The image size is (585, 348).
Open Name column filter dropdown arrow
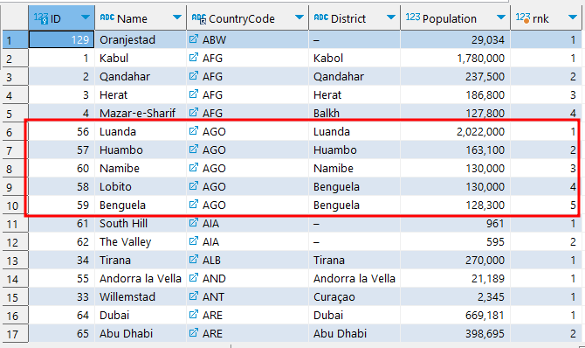[x=177, y=17]
